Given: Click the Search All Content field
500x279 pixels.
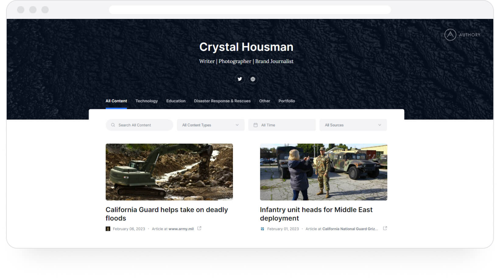Looking at the screenshot, I should [139, 125].
